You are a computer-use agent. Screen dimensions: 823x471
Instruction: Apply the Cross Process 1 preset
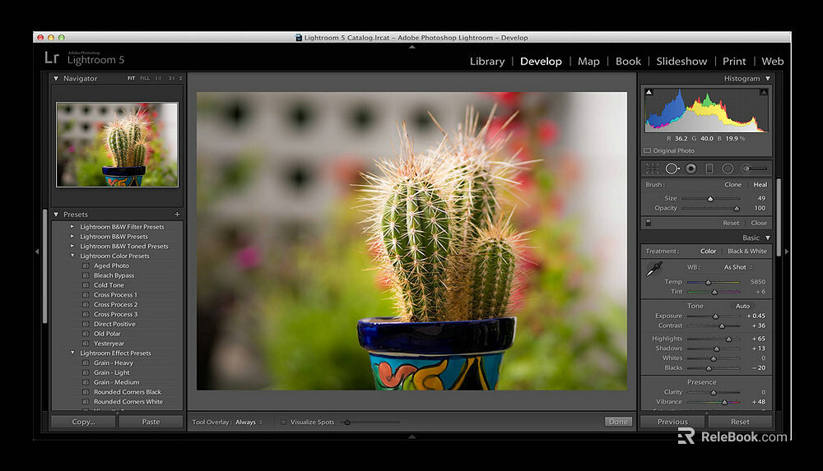115,294
